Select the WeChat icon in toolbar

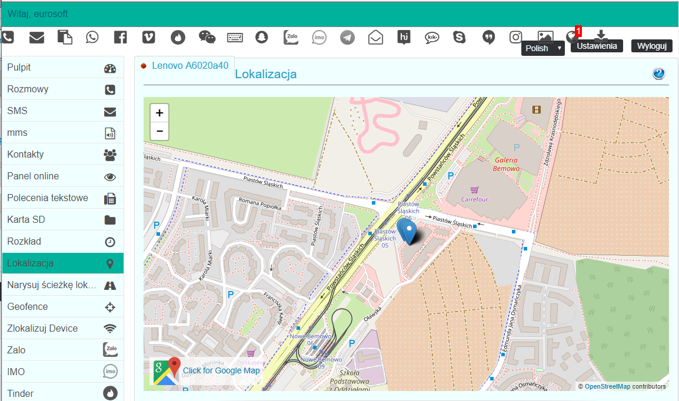(207, 38)
